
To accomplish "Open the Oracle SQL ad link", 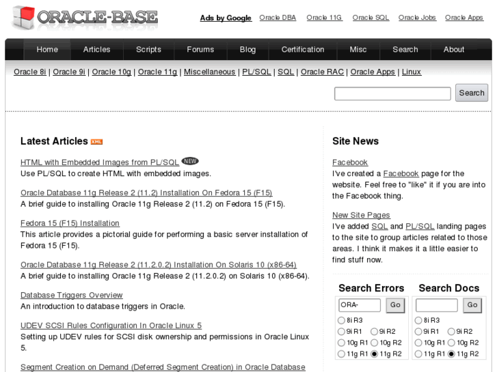I will 371,18.
